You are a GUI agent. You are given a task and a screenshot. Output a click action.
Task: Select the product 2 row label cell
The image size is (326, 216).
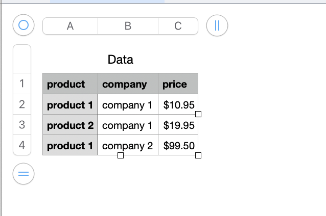(70, 125)
